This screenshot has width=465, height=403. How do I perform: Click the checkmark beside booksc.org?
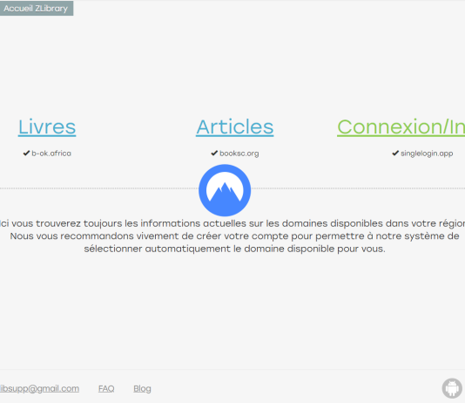pos(214,153)
